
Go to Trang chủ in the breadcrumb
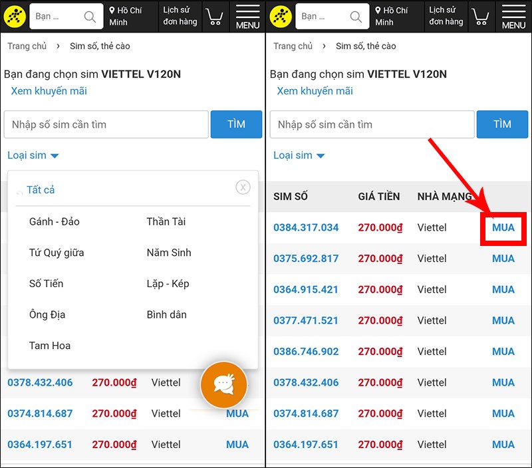pos(27,46)
